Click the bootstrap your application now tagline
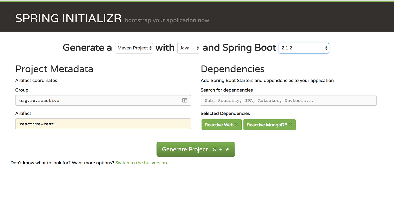This screenshot has height=220, width=394. pos(167,20)
